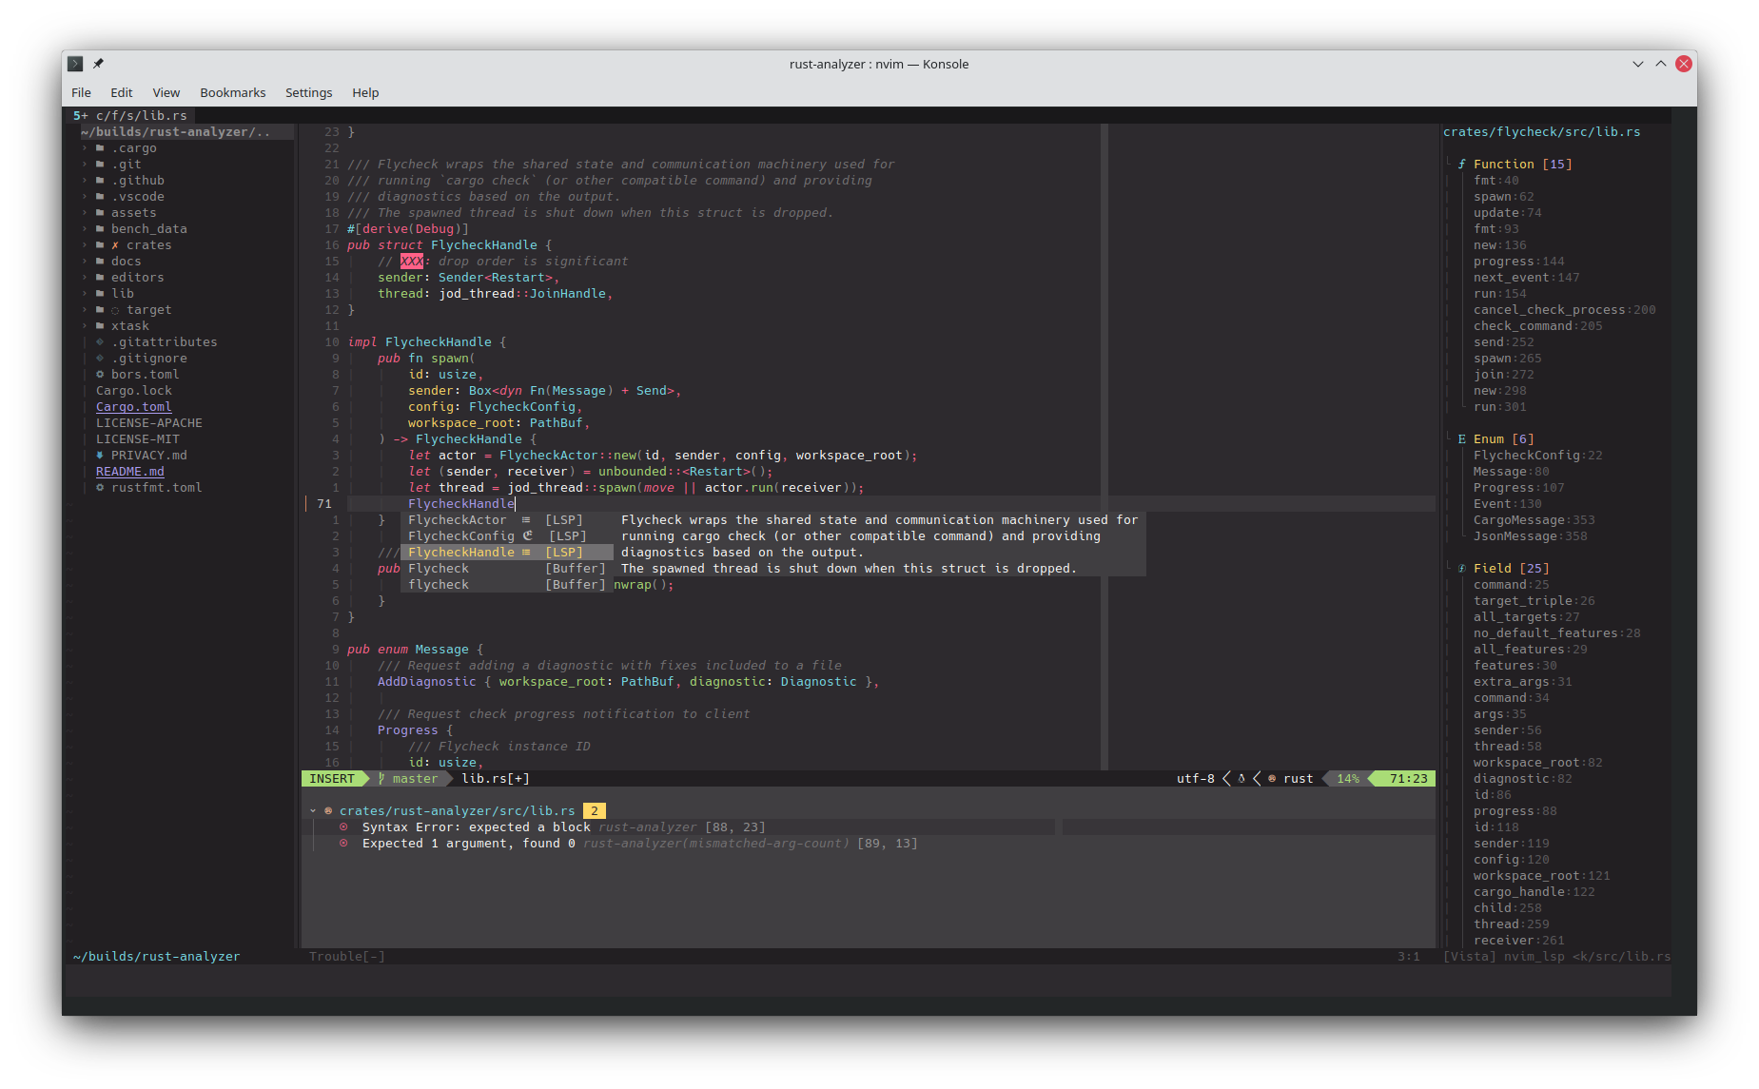Jump to target_triple:26 in outline
Viewport: 1759px width, 1089px height.
(1534, 601)
